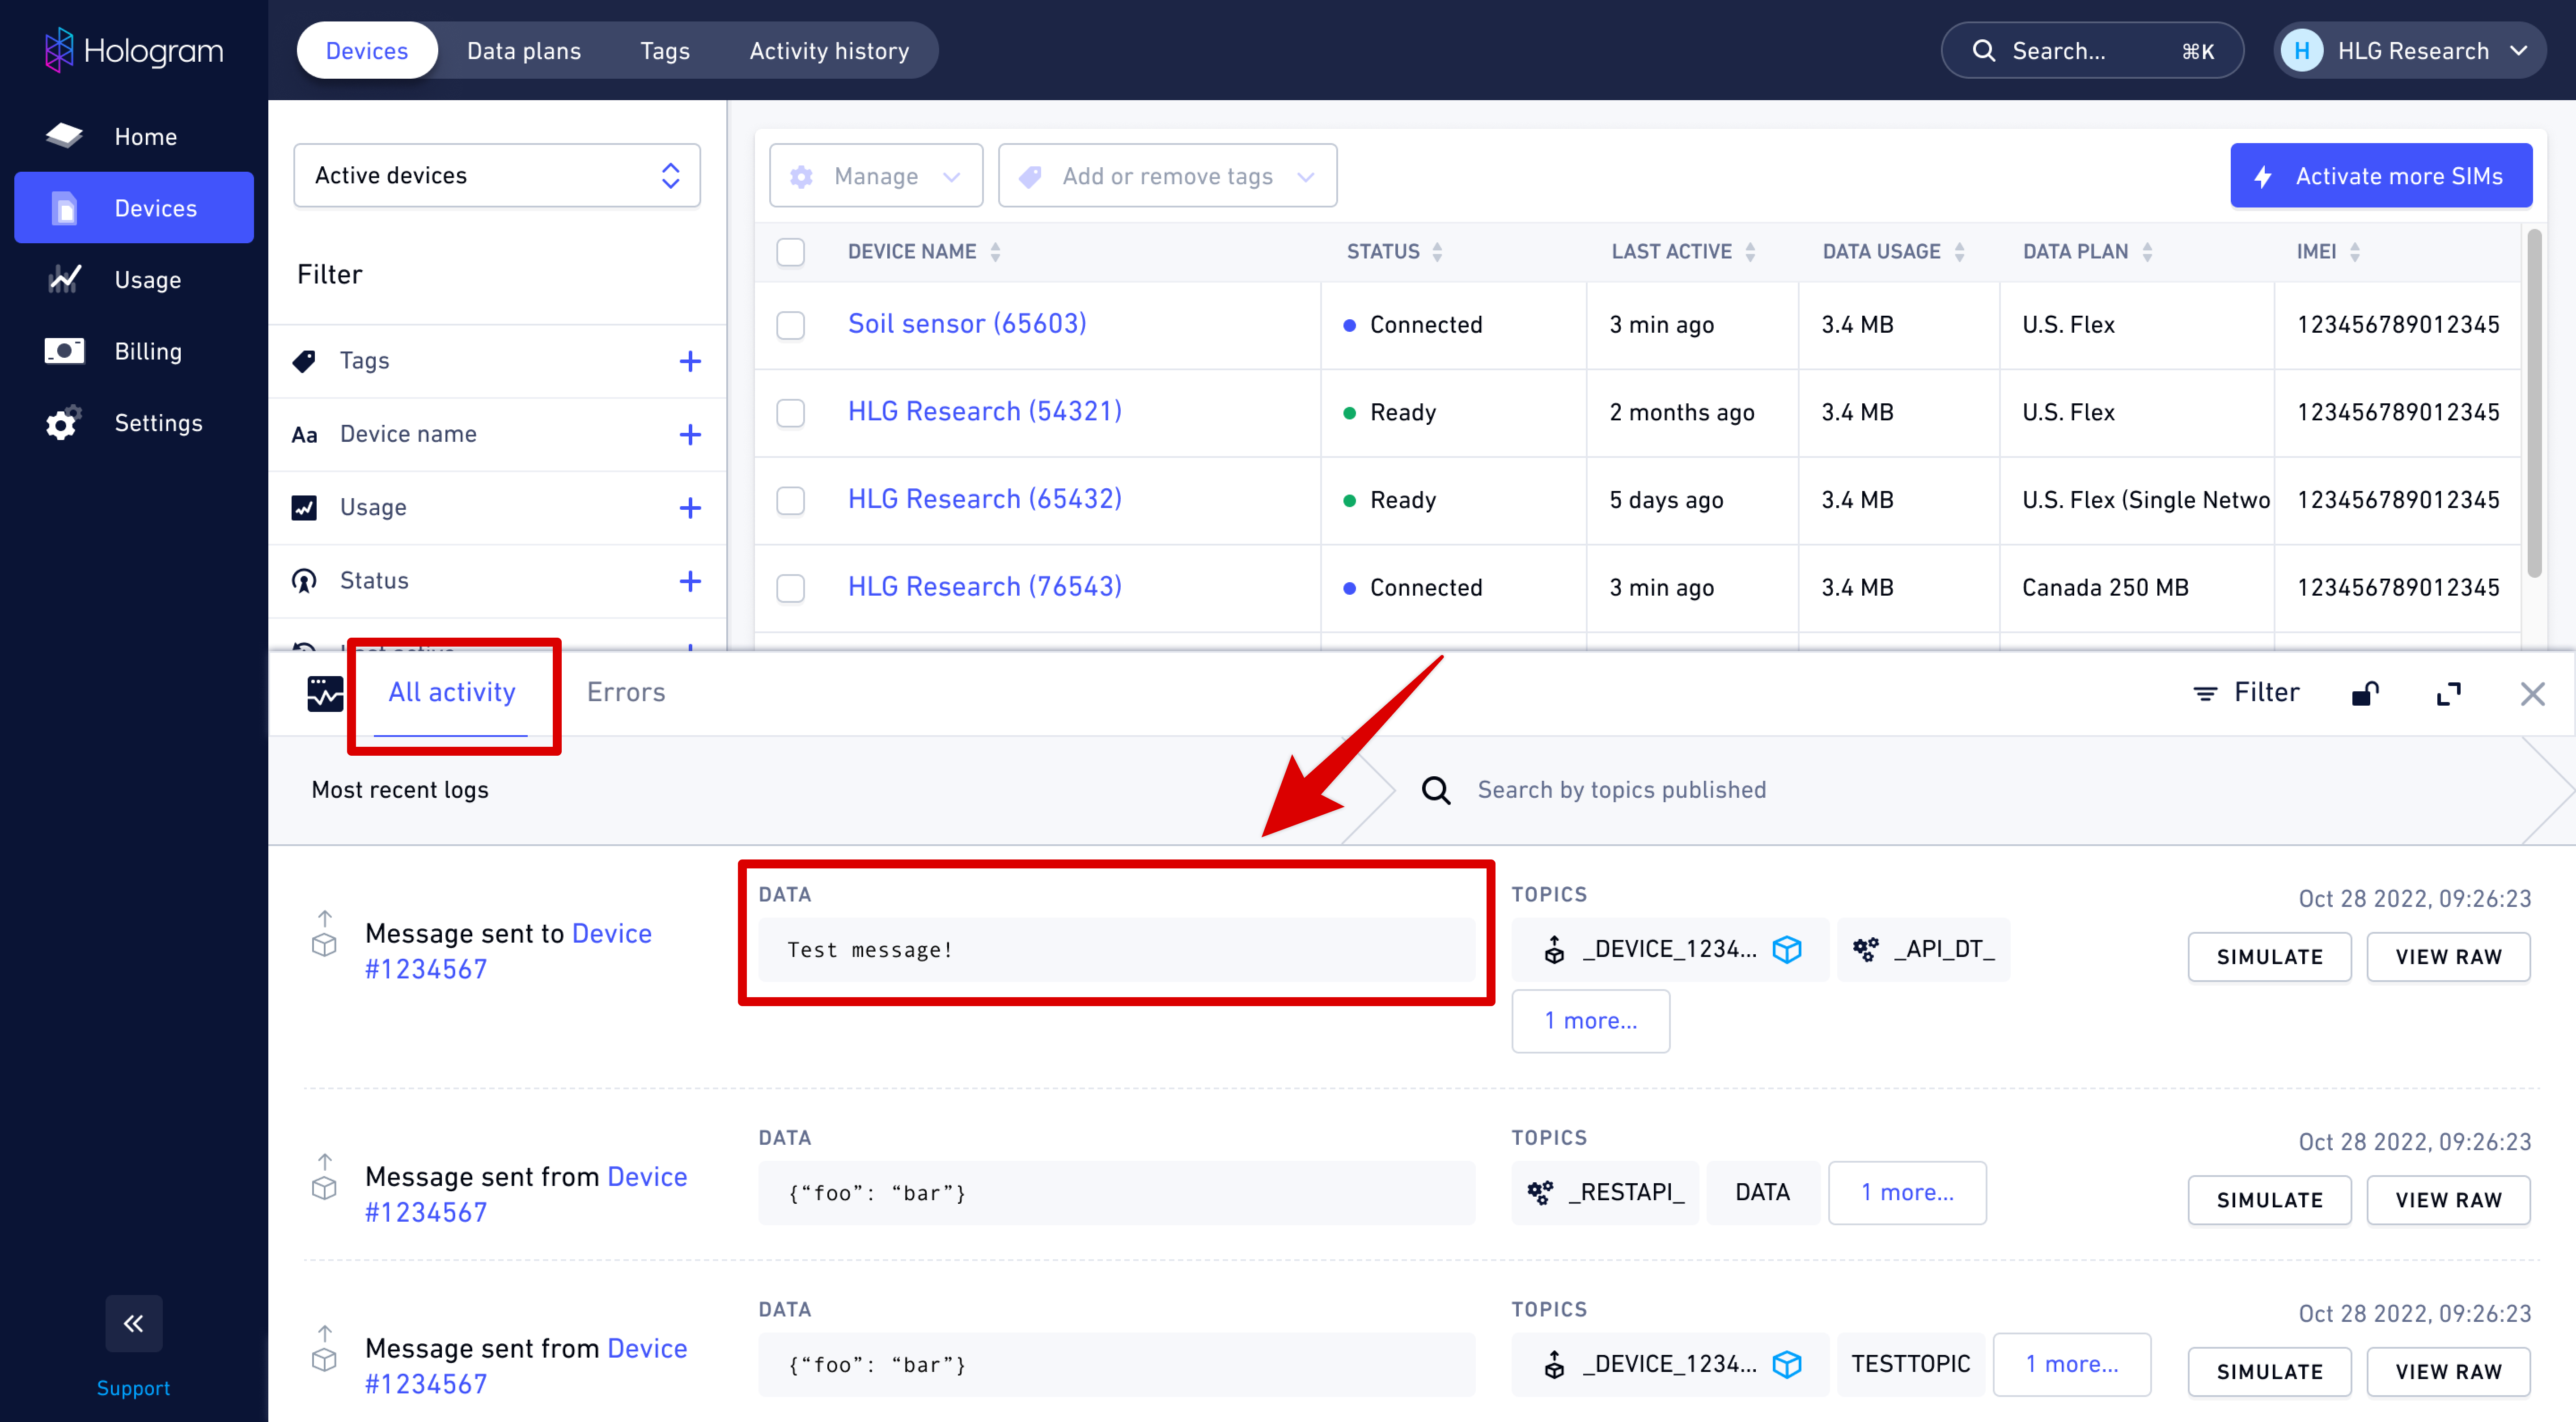Close the activity panel
The height and width of the screenshot is (1422, 2576).
pyautogui.click(x=2533, y=693)
